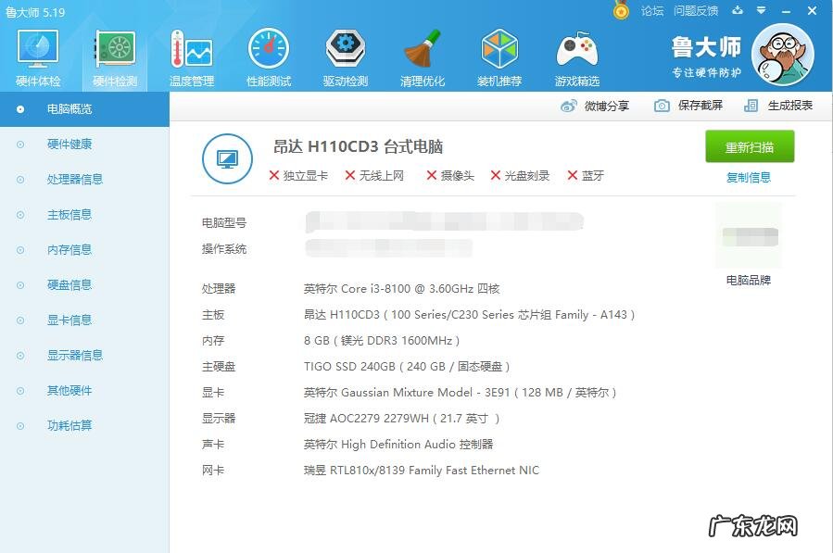Click the 电脑品牌 brand thumbnail

[x=749, y=234]
